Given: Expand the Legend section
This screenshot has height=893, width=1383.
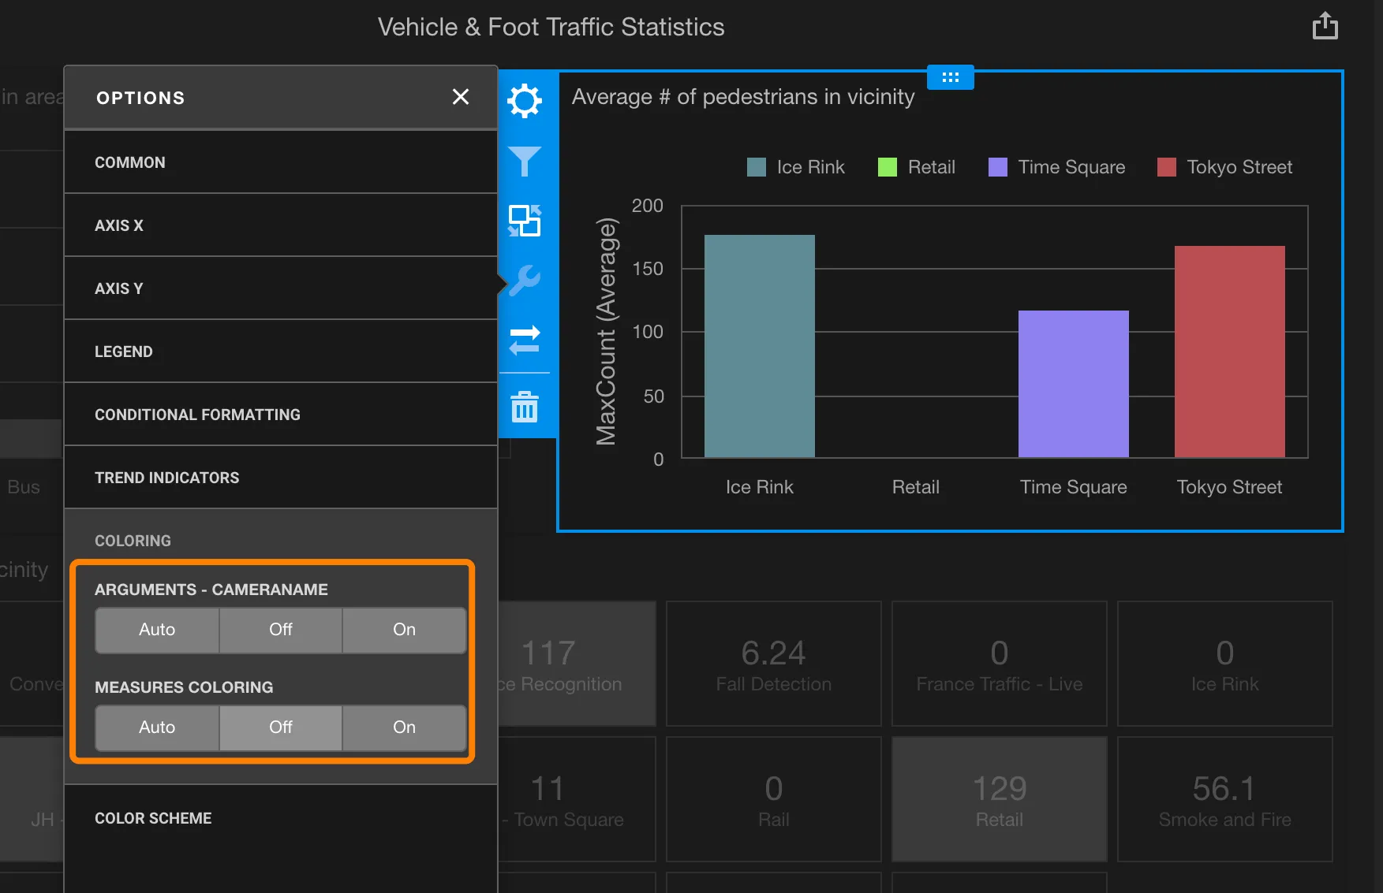Looking at the screenshot, I should 281,352.
